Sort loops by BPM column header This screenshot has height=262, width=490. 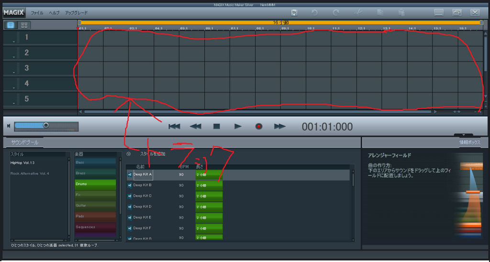coord(184,167)
